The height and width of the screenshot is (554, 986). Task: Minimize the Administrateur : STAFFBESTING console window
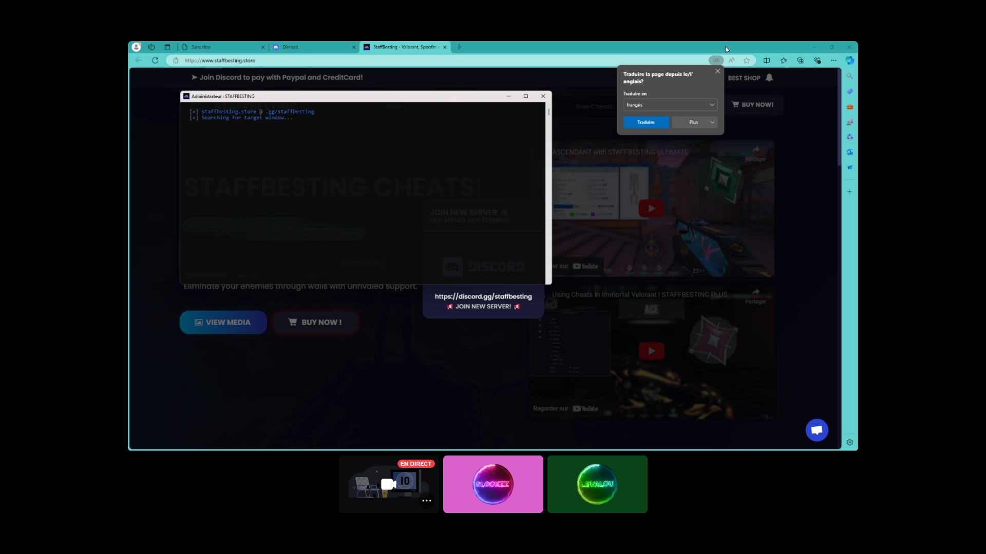pyautogui.click(x=508, y=96)
